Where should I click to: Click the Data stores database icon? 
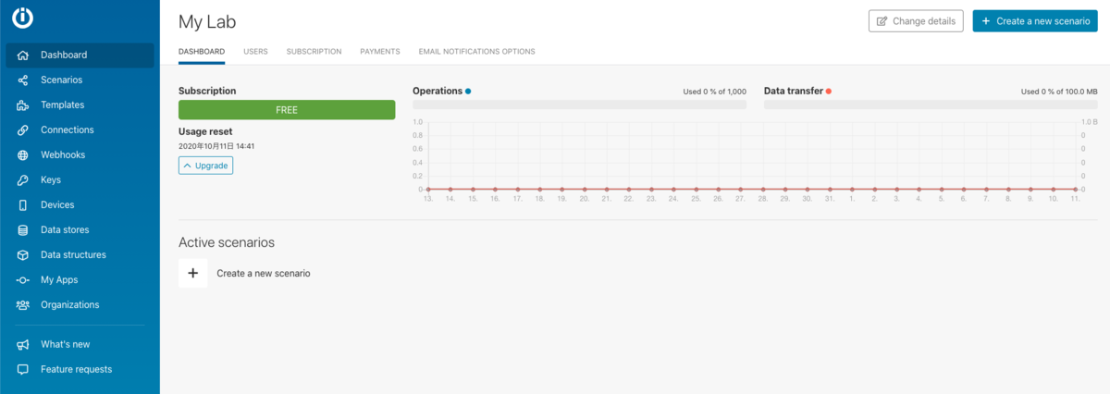23,230
